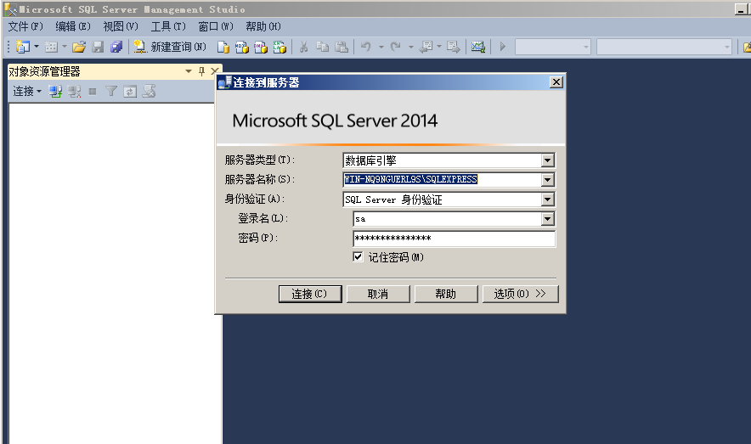Toggle the 记住密码 checkbox
The image size is (751, 444).
point(358,257)
